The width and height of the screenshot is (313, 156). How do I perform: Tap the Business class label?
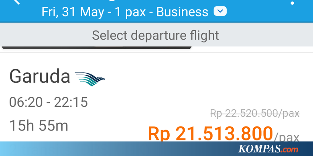click(182, 12)
